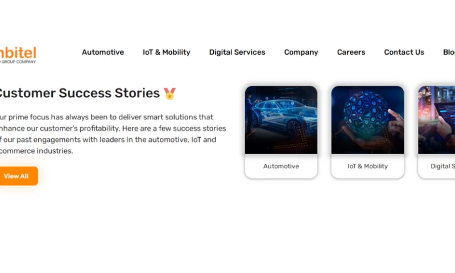Open IoT & Mobility navigation menu
Screen dimensions: 455x273
167,52
